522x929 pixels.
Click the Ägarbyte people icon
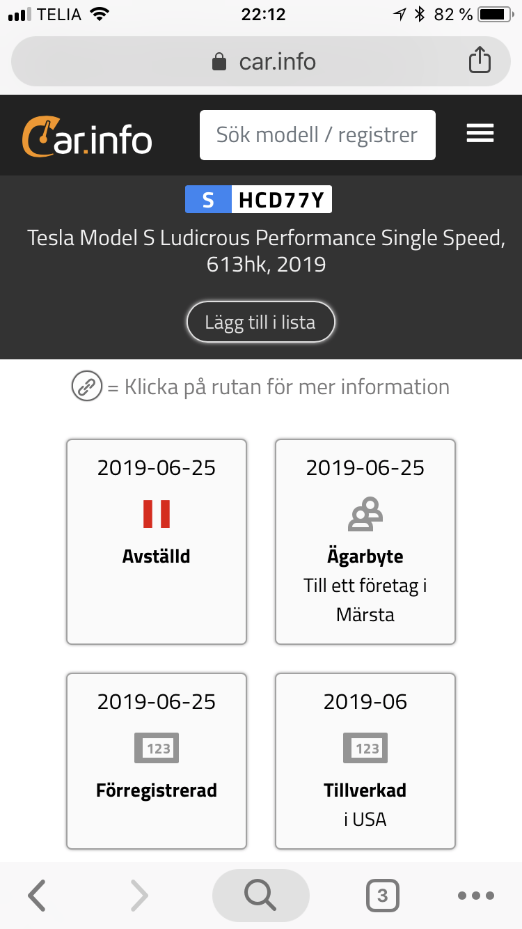point(365,515)
